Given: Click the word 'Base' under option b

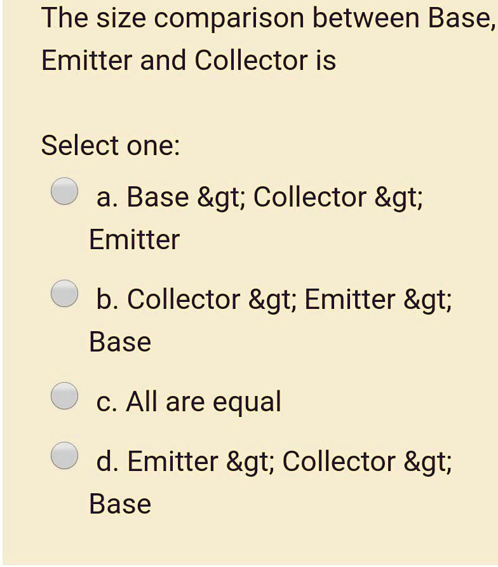Looking at the screenshot, I should 120,341.
